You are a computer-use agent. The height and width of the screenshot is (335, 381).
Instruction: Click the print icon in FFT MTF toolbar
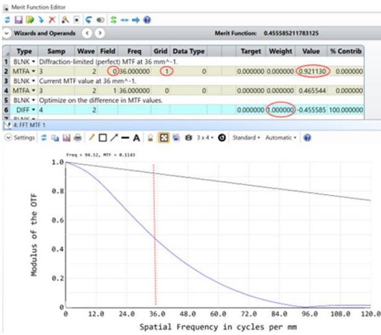click(78, 137)
